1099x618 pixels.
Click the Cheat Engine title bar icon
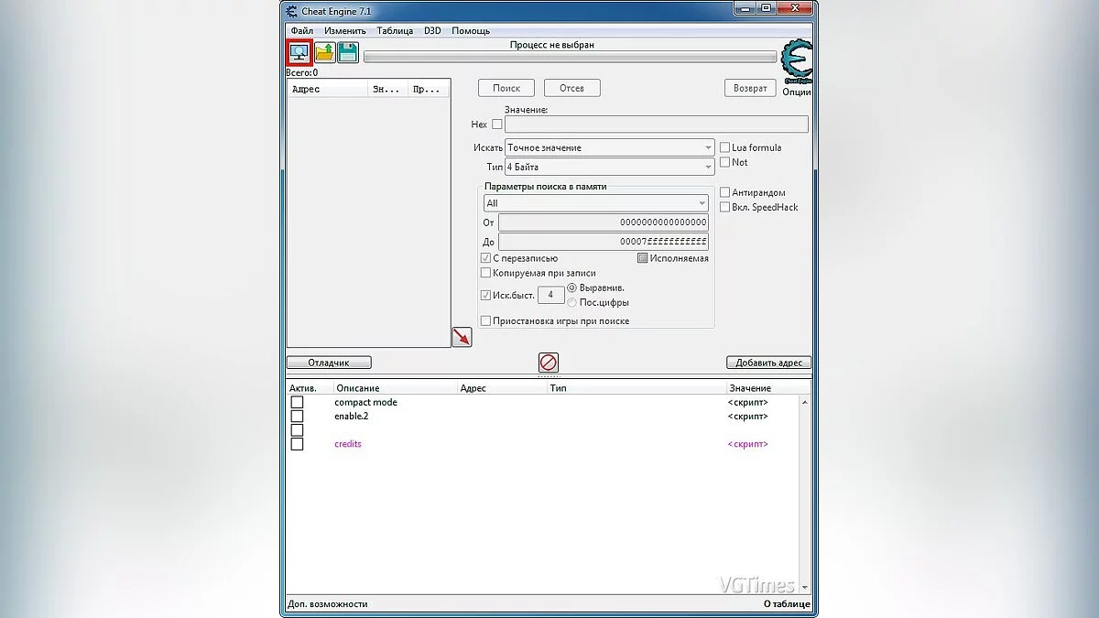tap(292, 11)
